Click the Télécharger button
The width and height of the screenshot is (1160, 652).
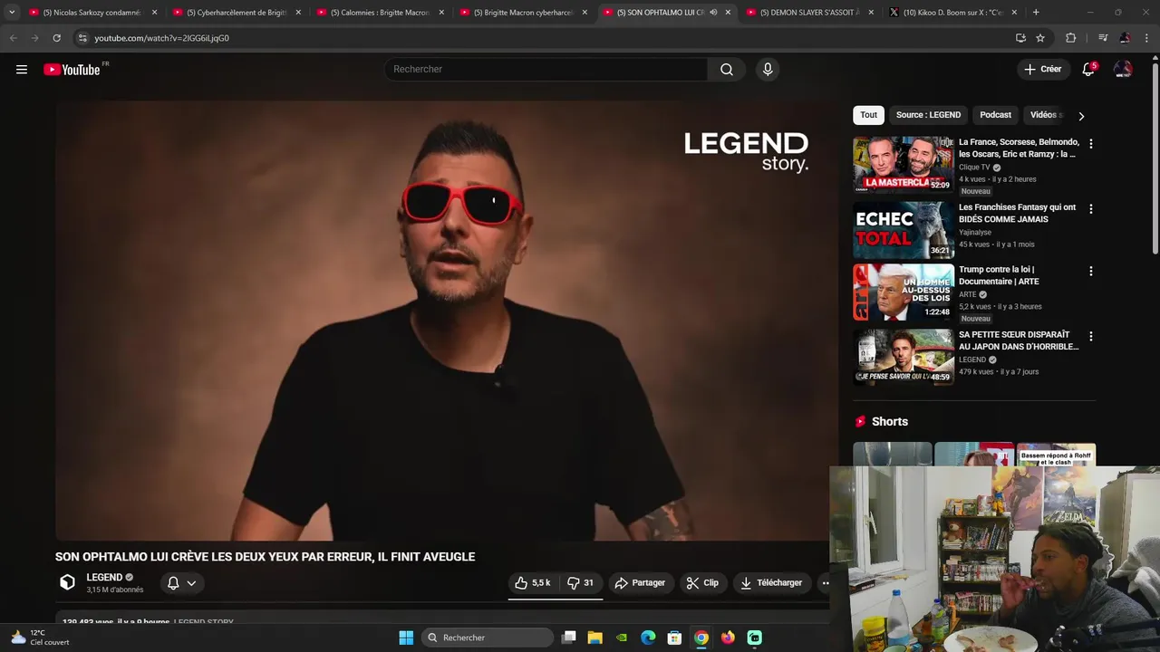[x=771, y=583]
